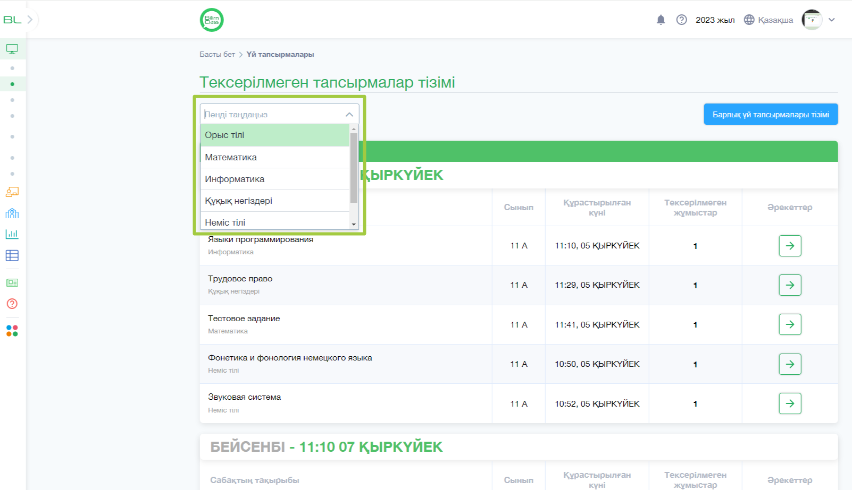Select Орыс тілі from subject dropdown
852x490 pixels.
(275, 135)
